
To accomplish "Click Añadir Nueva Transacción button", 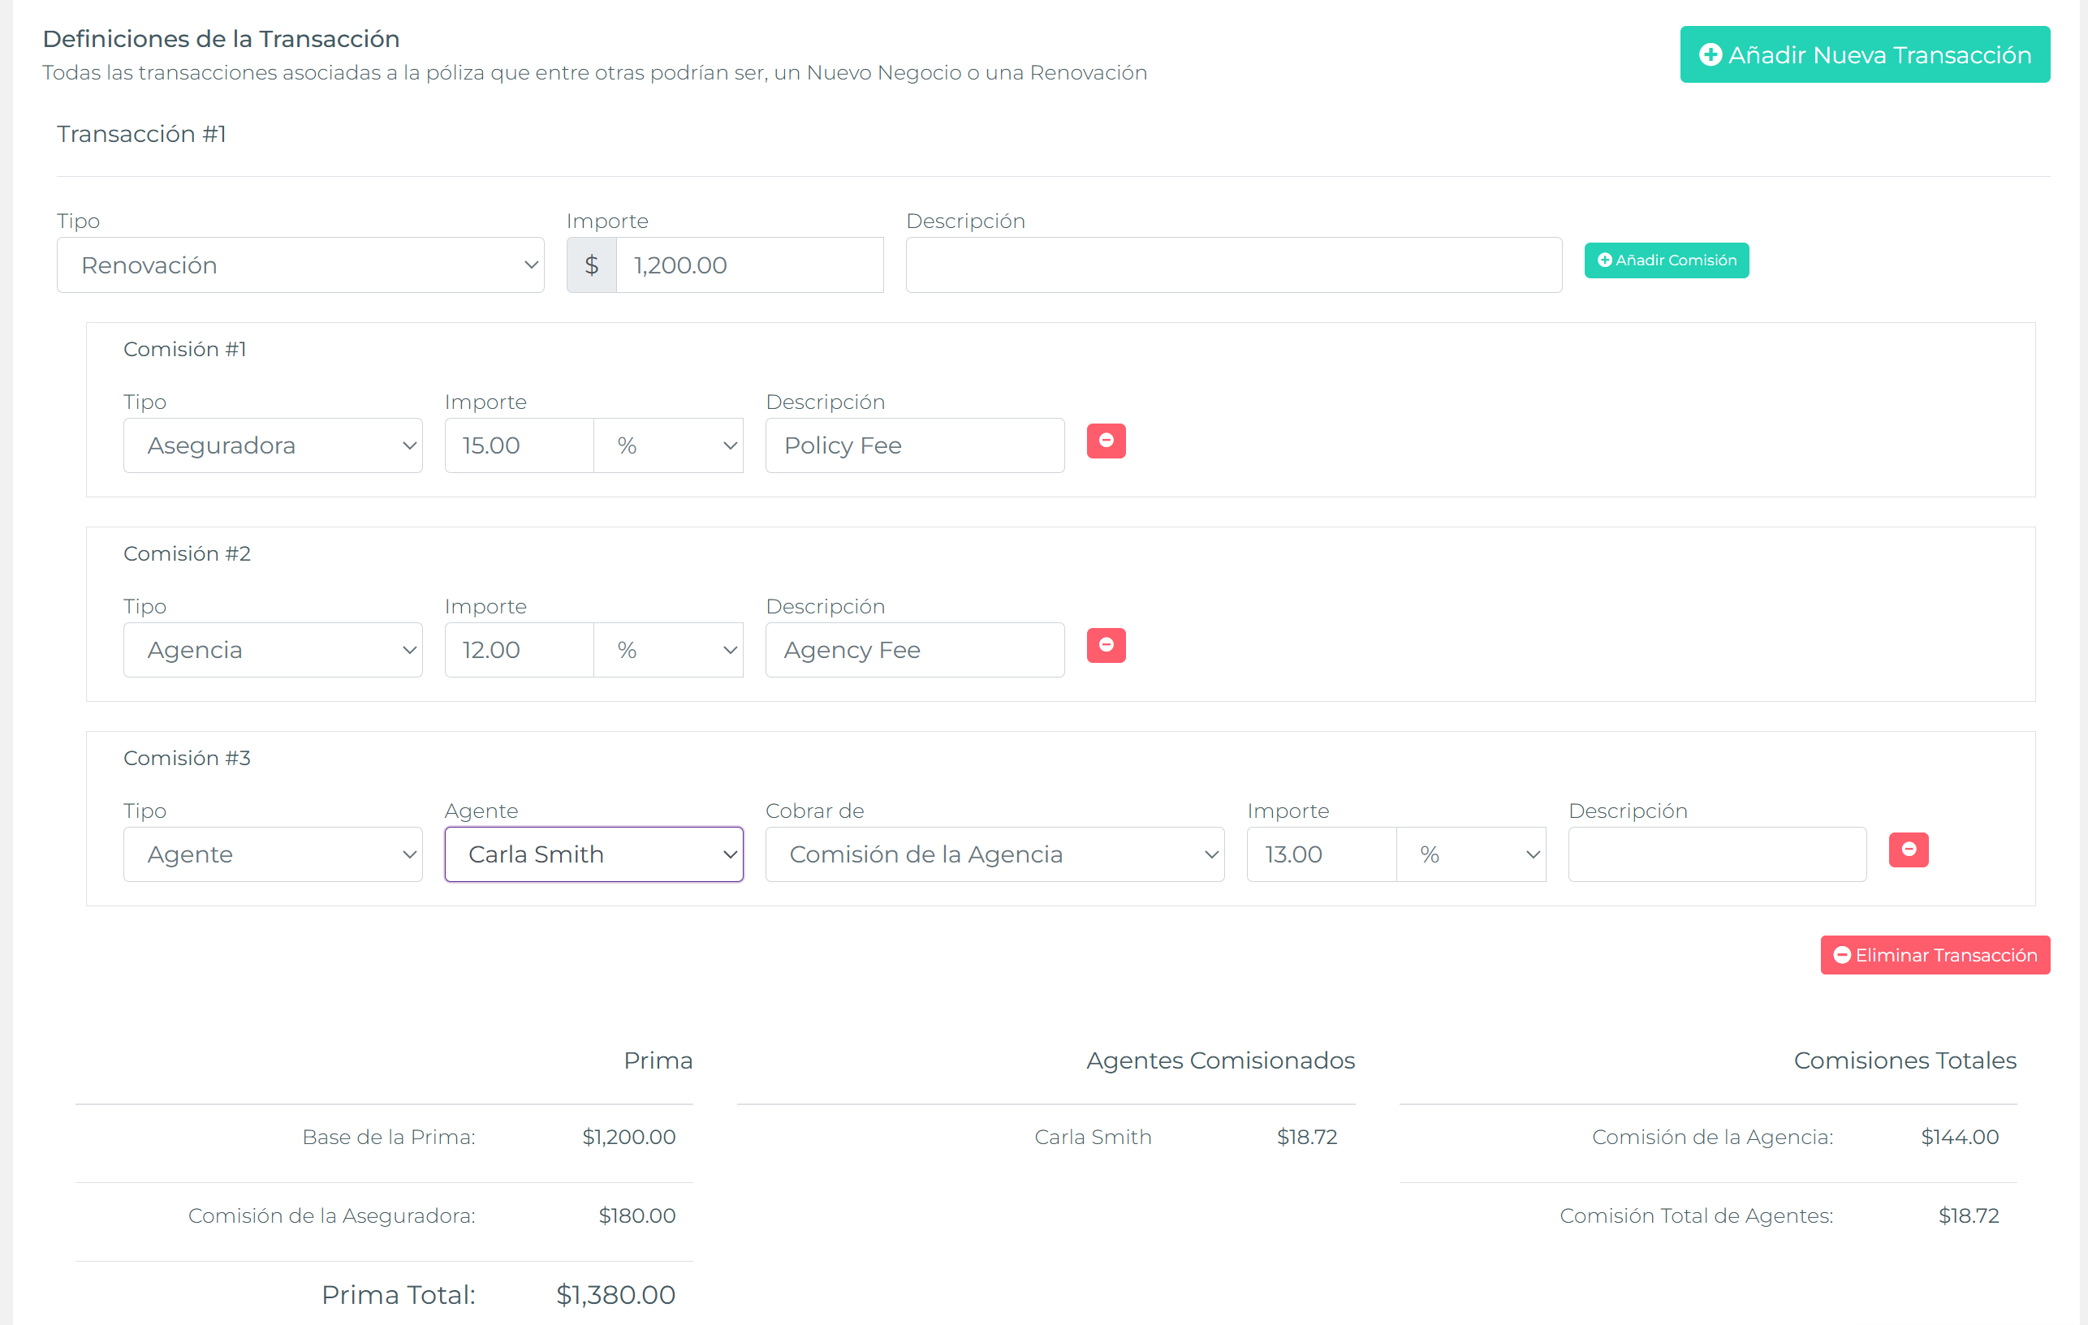I will 1864,54.
